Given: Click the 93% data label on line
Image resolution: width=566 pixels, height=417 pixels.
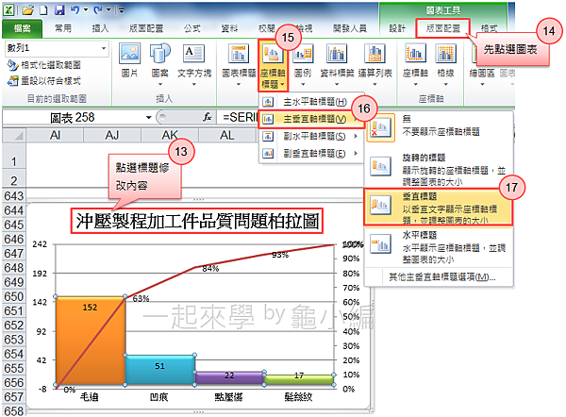Looking at the screenshot, I should (280, 255).
